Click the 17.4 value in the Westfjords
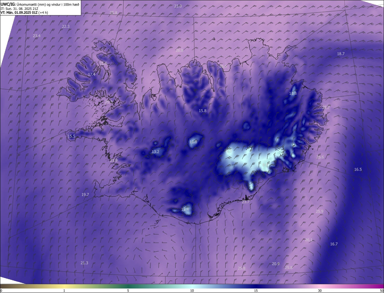384x293 pixels. pyautogui.click(x=92, y=74)
